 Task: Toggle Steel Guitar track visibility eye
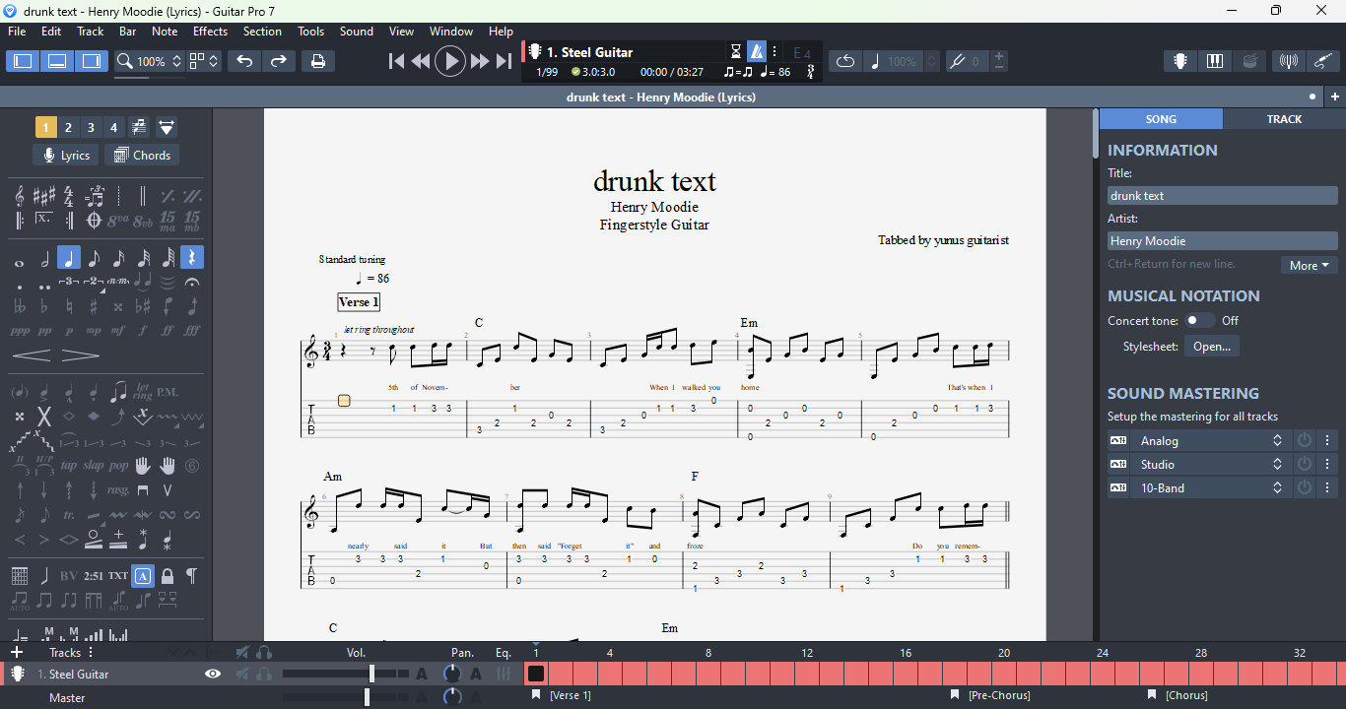[213, 674]
